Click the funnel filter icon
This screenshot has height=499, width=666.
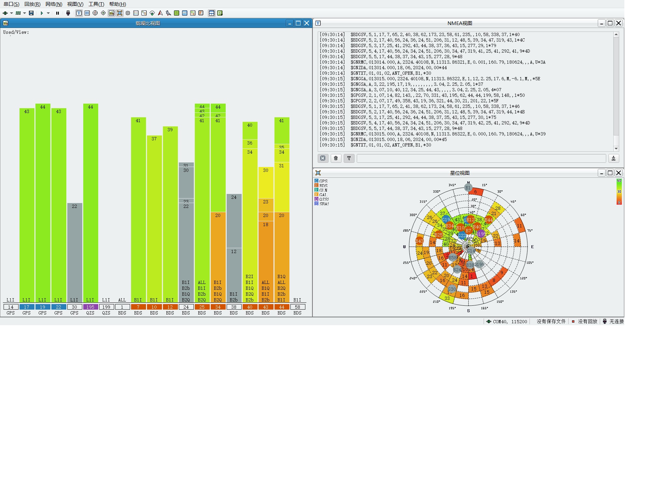point(349,158)
